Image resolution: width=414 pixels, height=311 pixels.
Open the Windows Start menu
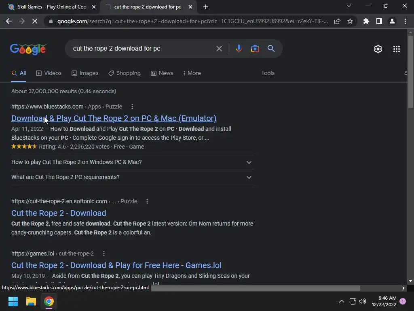coord(13,301)
